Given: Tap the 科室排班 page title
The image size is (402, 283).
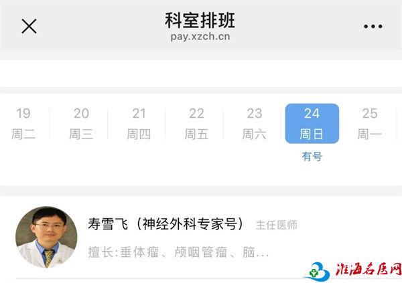Looking at the screenshot, I should click(x=200, y=20).
